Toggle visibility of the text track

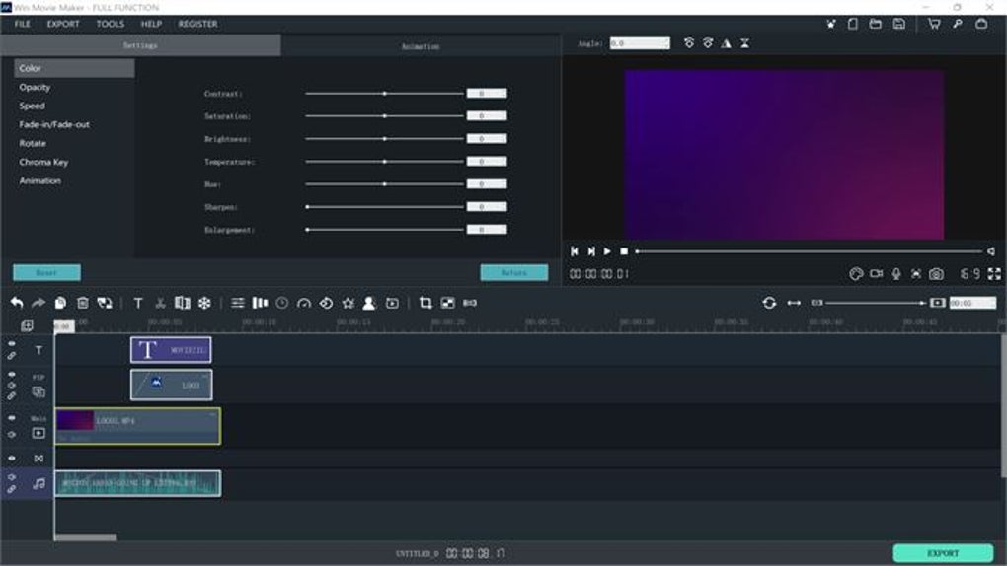coord(12,343)
